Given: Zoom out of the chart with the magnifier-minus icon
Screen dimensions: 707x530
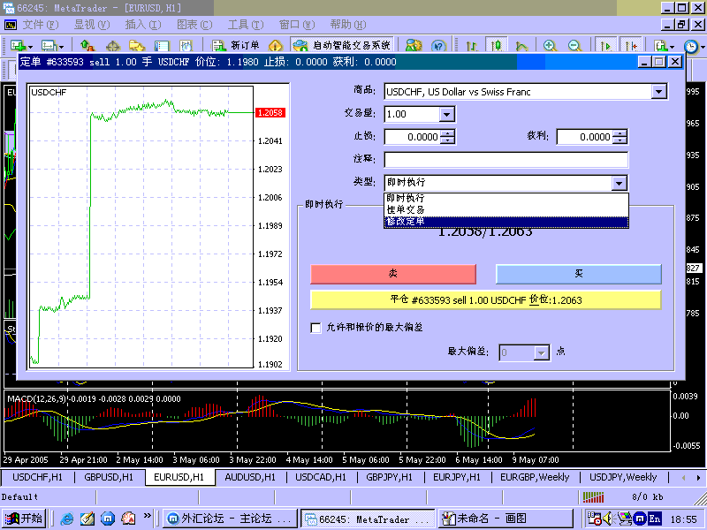Looking at the screenshot, I should click(x=574, y=44).
